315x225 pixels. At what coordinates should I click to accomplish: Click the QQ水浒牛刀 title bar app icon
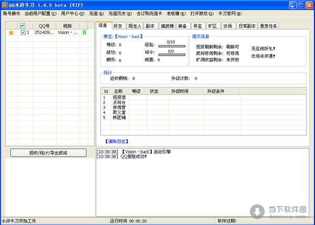coord(5,4)
